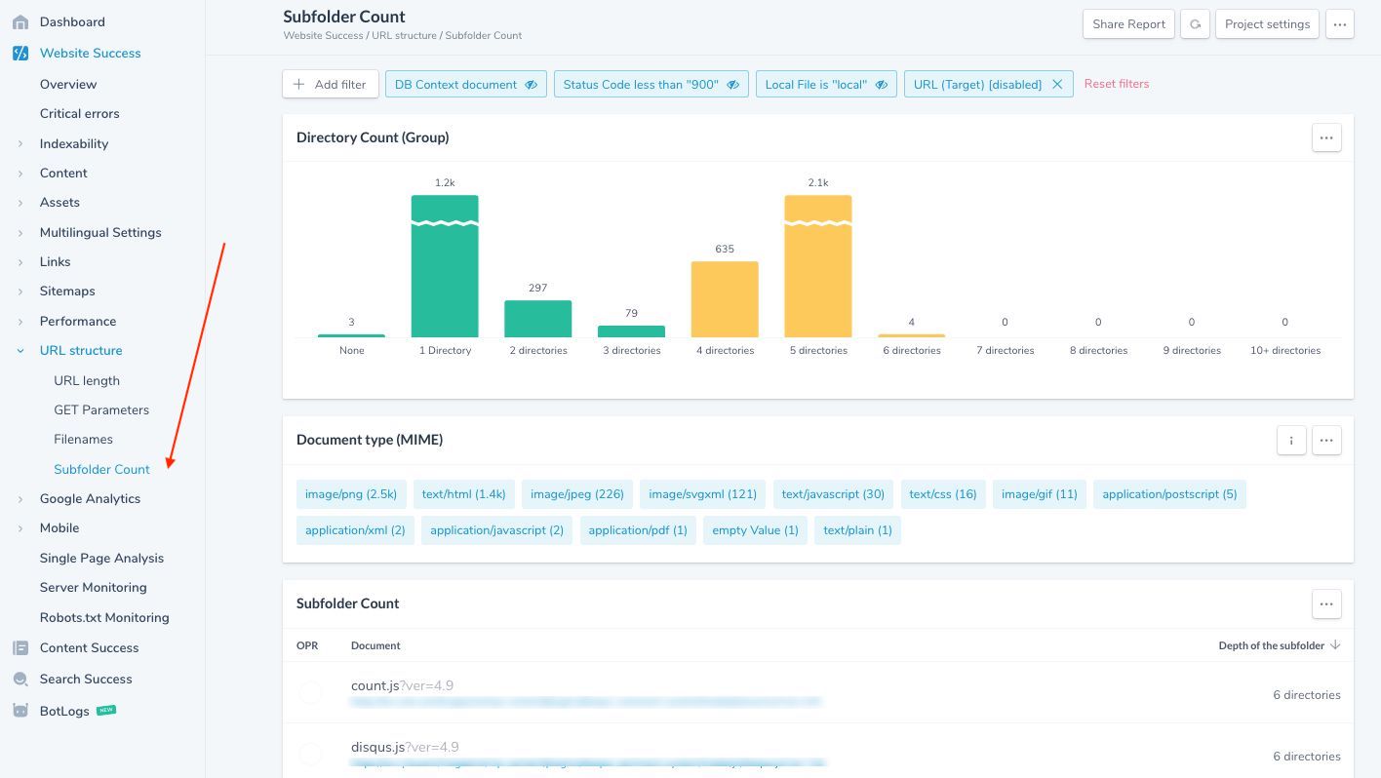Open the info icon on Document type panel

click(1291, 440)
